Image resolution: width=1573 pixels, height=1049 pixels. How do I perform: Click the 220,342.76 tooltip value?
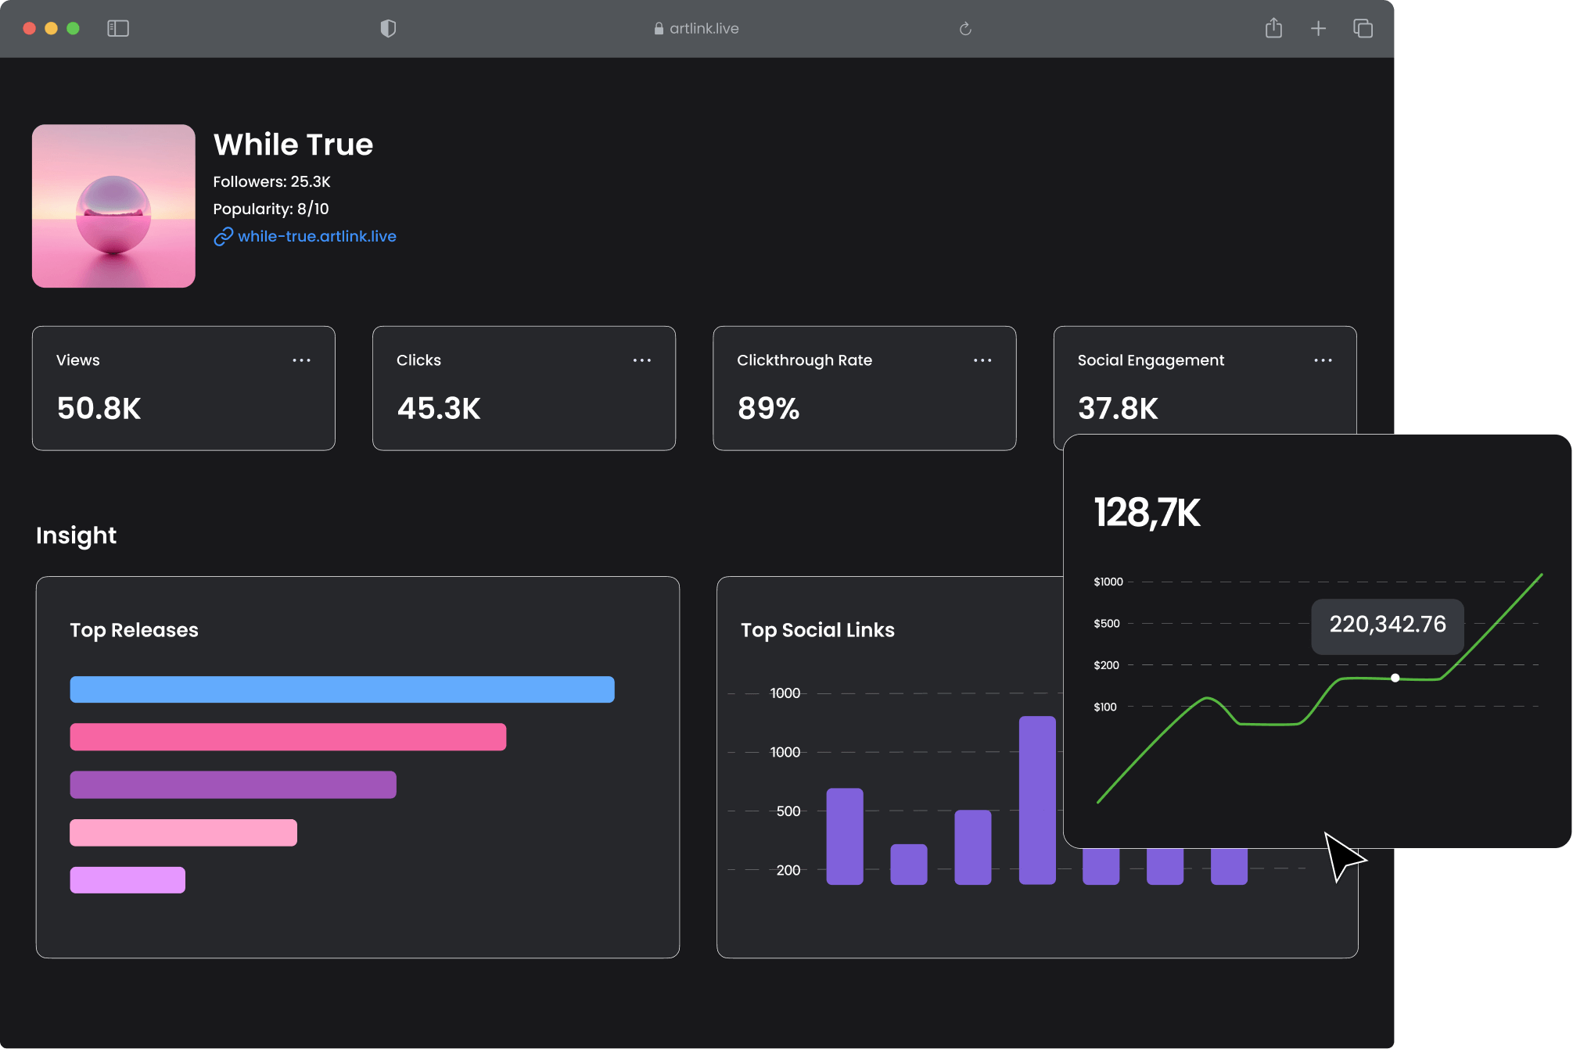click(x=1388, y=625)
